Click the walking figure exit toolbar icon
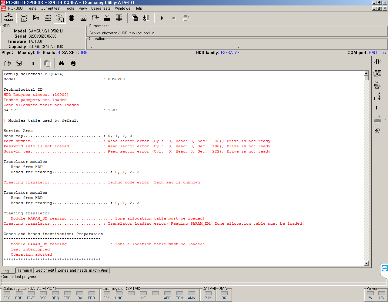 coord(146,18)
